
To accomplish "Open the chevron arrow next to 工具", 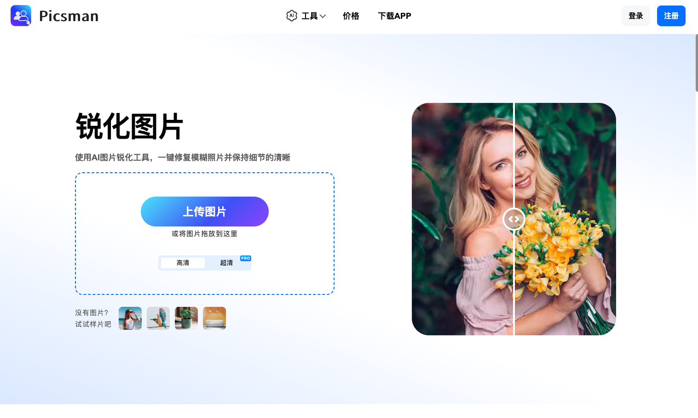I will click(323, 16).
